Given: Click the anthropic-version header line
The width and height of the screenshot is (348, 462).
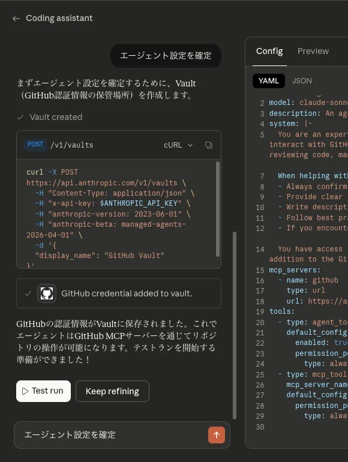Looking at the screenshot, I should (x=113, y=214).
